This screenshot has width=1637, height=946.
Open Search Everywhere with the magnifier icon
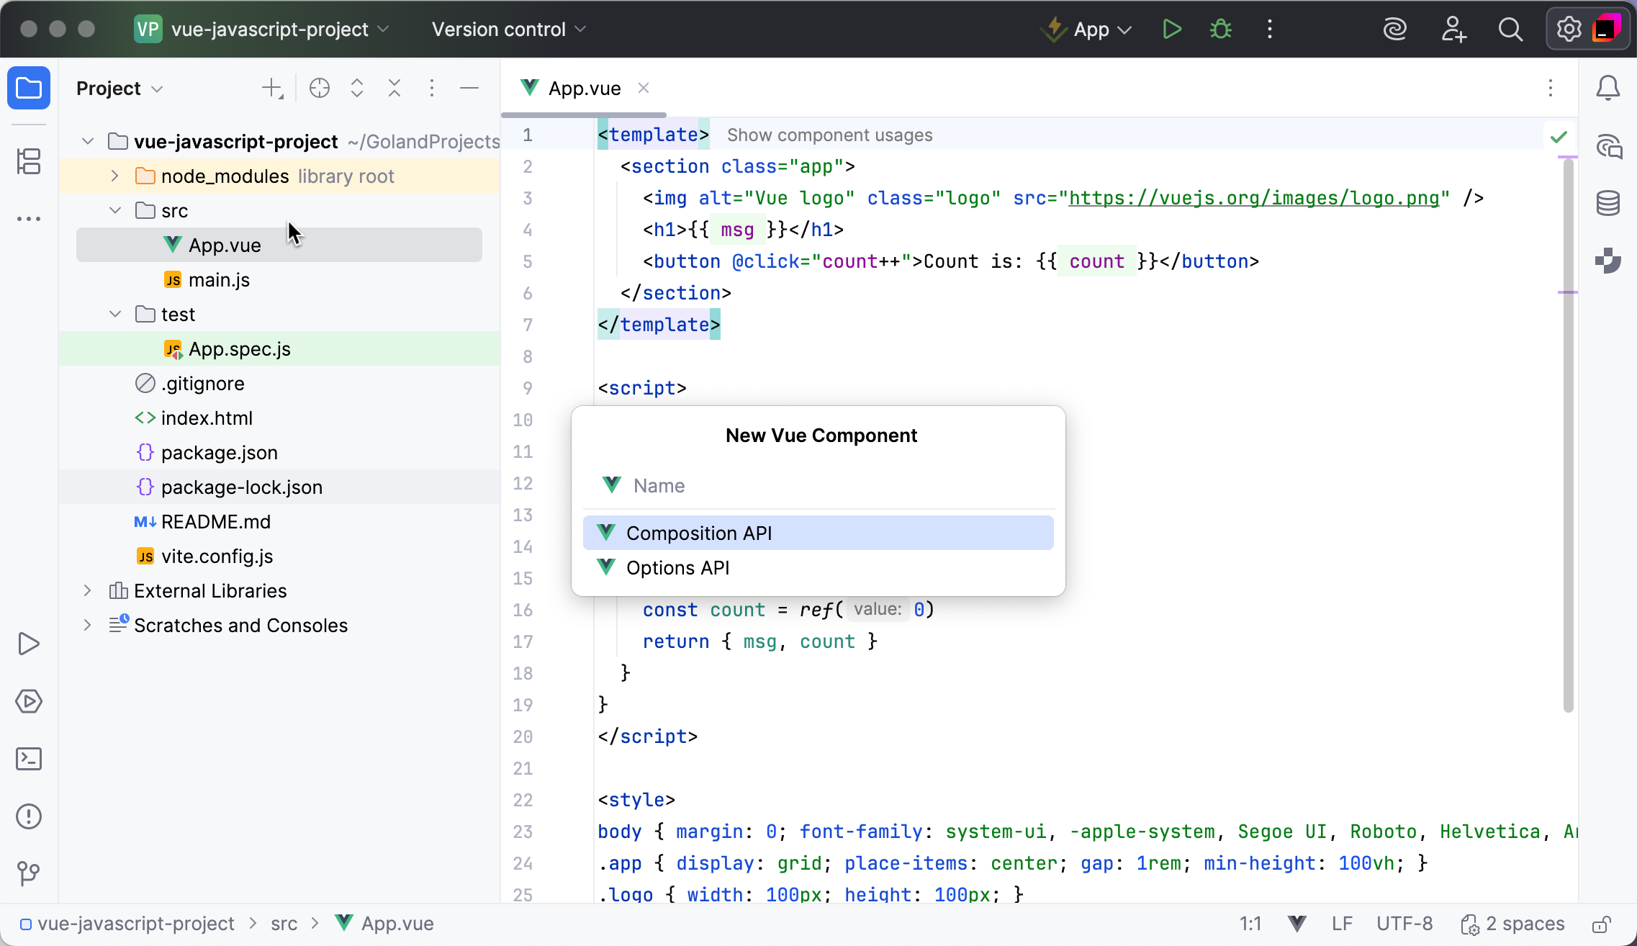[1510, 29]
